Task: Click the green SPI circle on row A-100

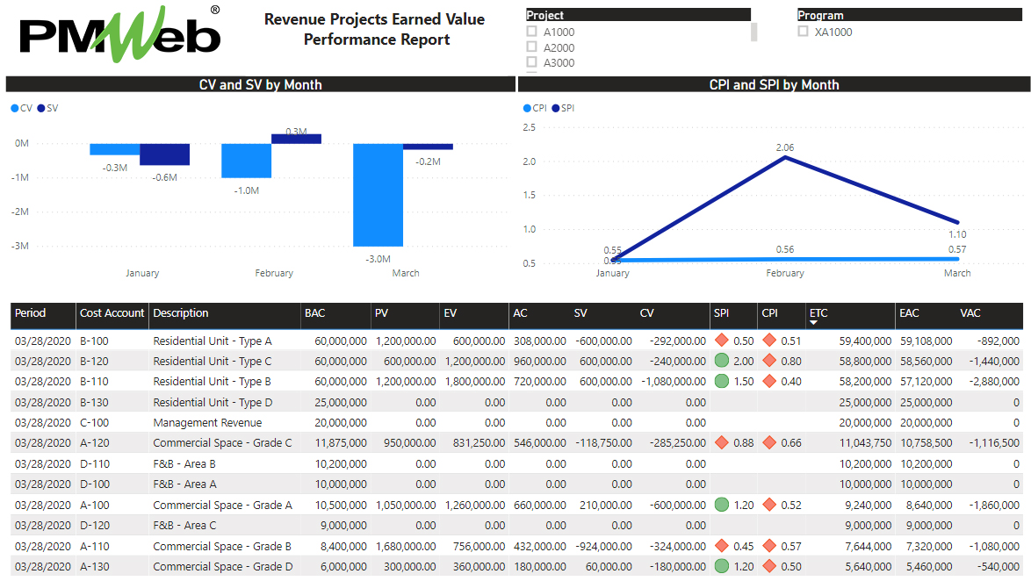Action: tap(720, 505)
